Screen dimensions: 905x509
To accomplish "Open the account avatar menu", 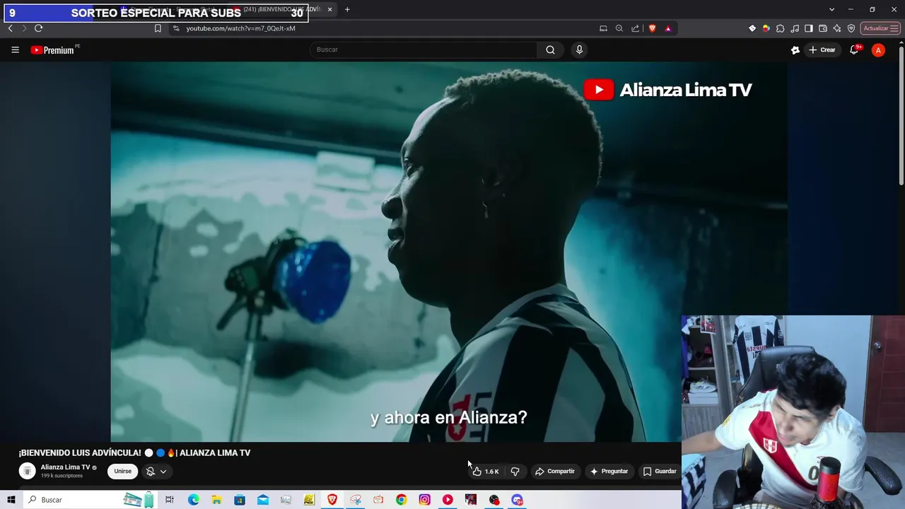I will (x=878, y=49).
